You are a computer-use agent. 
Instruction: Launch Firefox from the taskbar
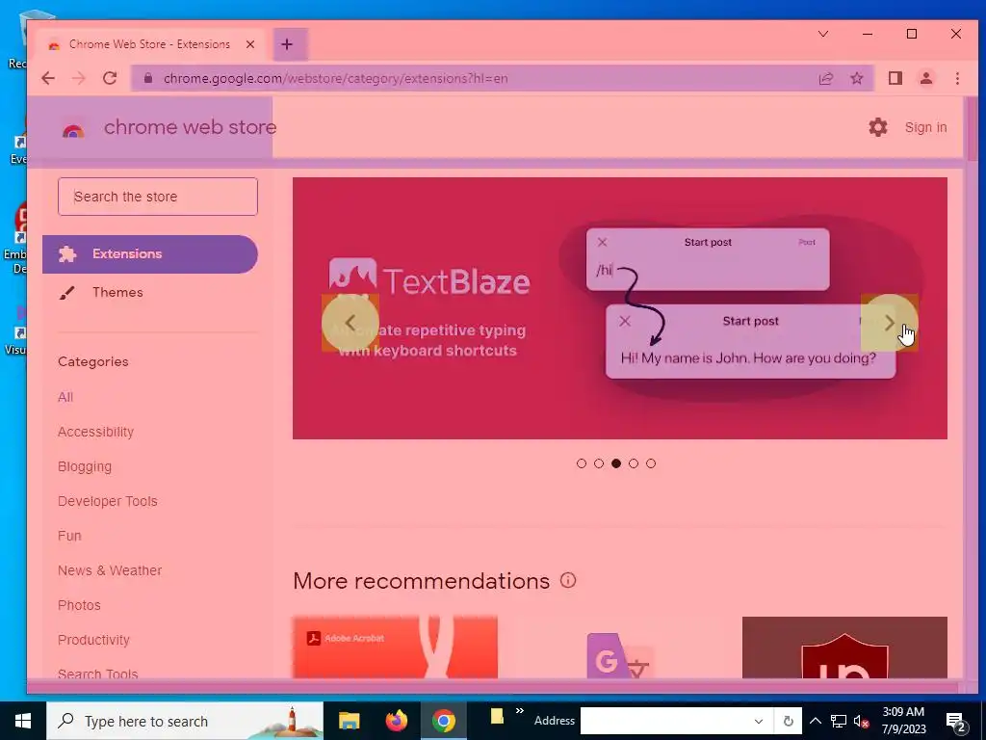point(396,721)
